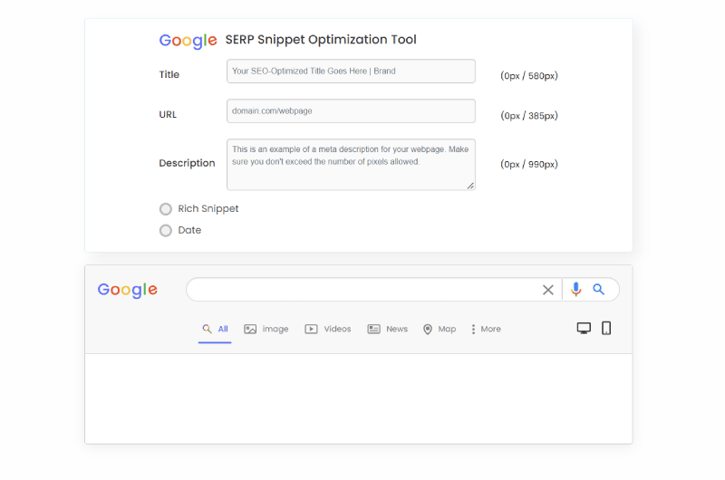Viewport: 725px width, 480px height.
Task: Click the Google logo beside tool title
Action: pyautogui.click(x=188, y=41)
